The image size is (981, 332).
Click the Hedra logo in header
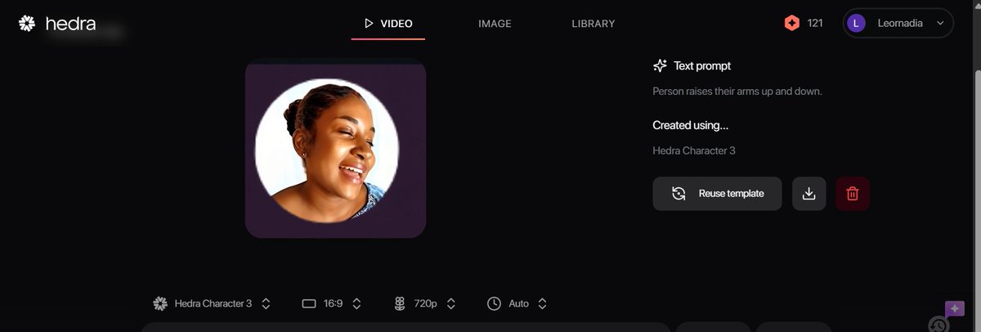[x=57, y=24]
